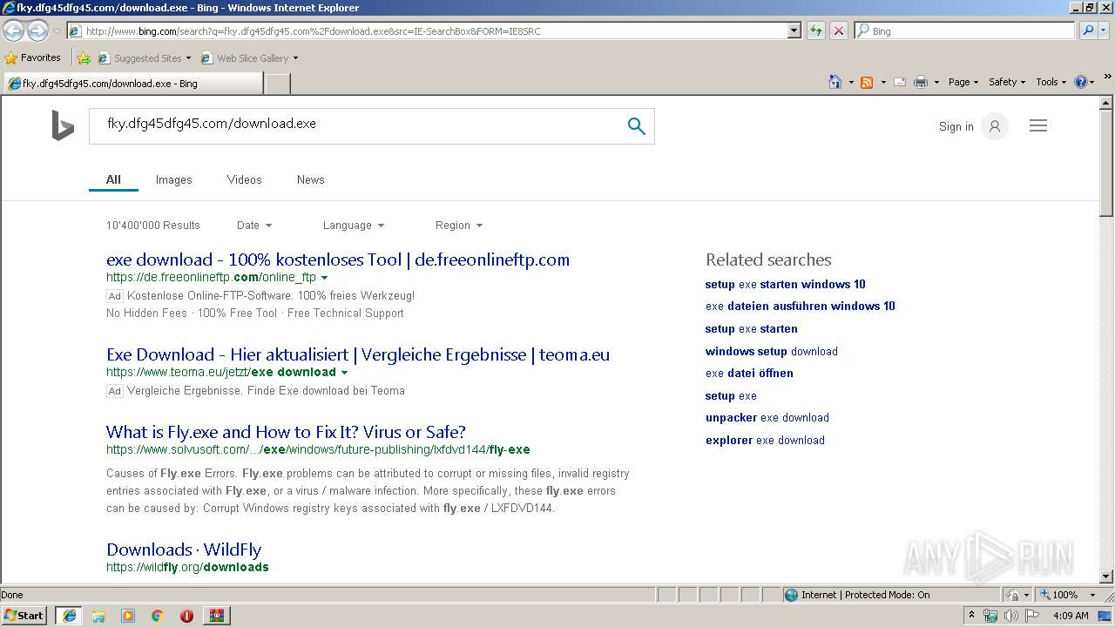Open related search explorer exe download
Screen dimensions: 1115x627
[x=765, y=440]
